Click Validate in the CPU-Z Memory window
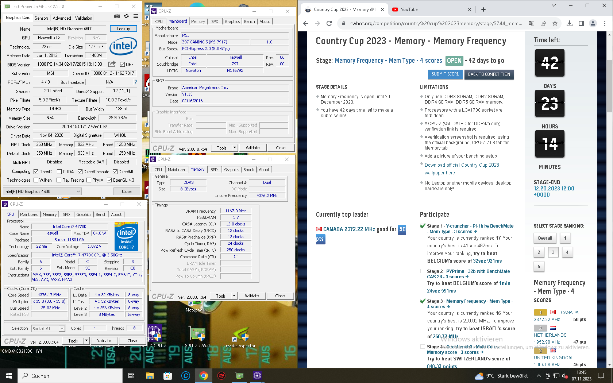Viewport: 613px width, 383px height. [x=252, y=296]
